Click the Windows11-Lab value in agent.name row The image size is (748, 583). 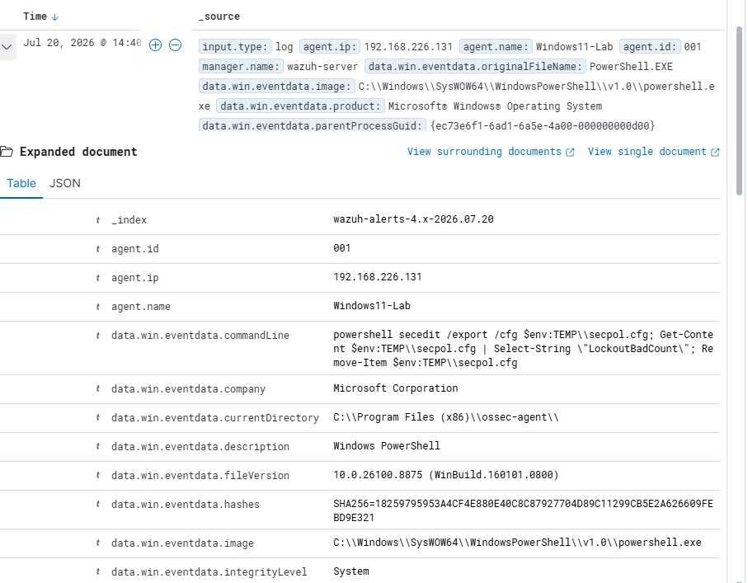(x=372, y=306)
